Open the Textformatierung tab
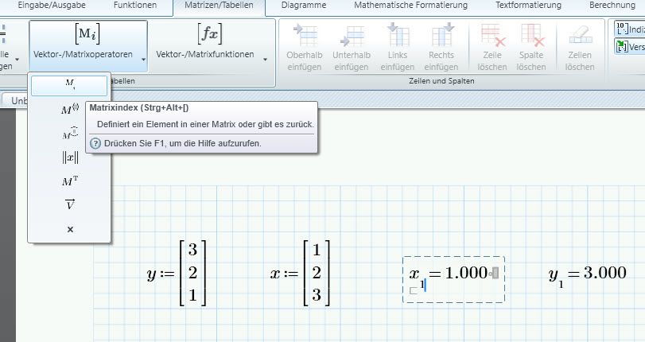This screenshot has height=342, width=645. click(528, 6)
